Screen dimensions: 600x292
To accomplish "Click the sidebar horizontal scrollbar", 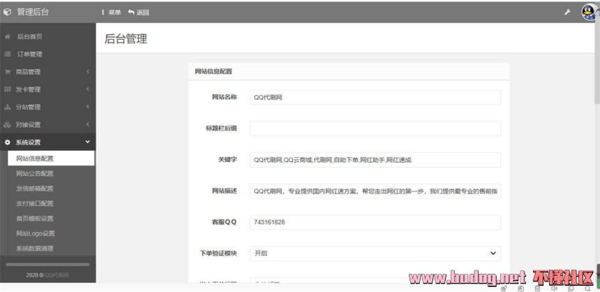I will click(47, 265).
